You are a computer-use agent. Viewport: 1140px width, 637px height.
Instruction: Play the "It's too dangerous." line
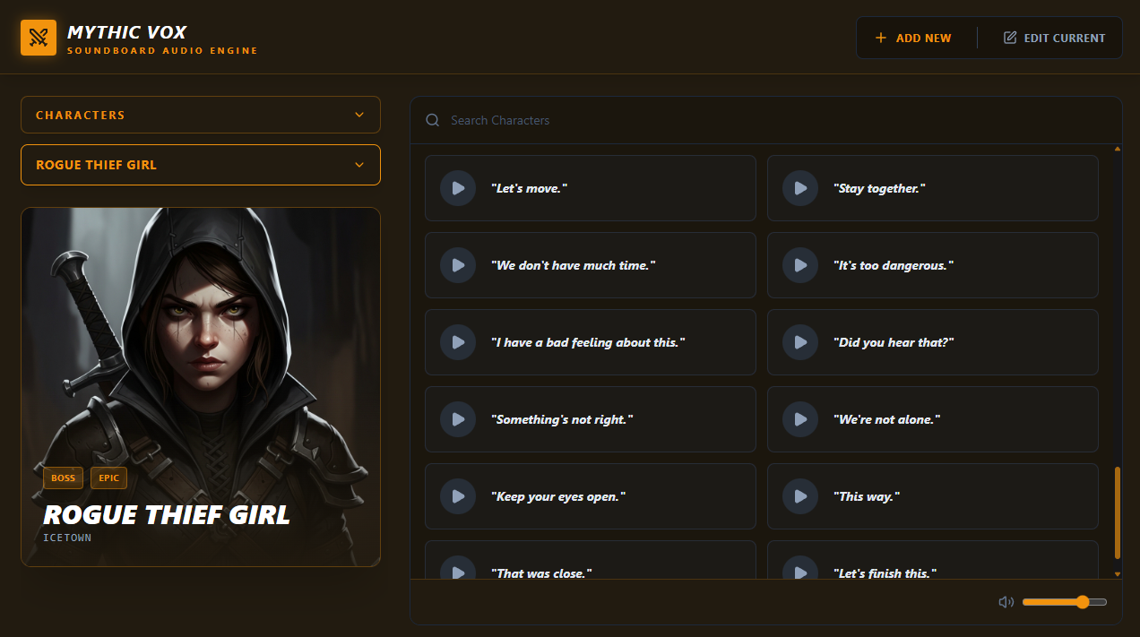coord(800,265)
